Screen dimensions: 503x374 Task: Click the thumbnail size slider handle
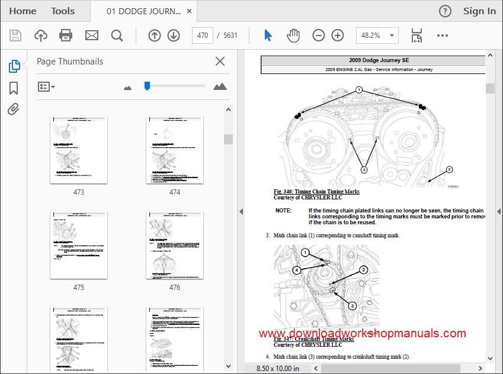[x=147, y=86]
